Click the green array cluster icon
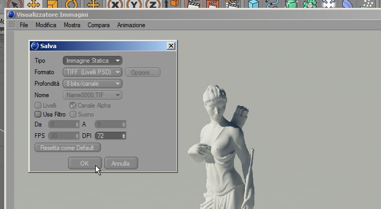Screen dimensions: 381x209 pyautogui.click(x=310, y=4)
